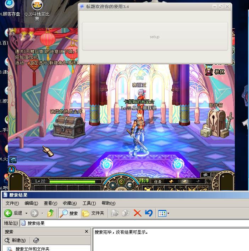249x251 pixels.
Task: Open the 文件(F) menu in 搜索结果 window
Action: [12, 203]
